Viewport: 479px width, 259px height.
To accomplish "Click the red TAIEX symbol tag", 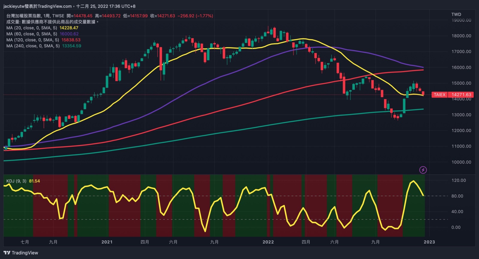I will click(x=439, y=95).
